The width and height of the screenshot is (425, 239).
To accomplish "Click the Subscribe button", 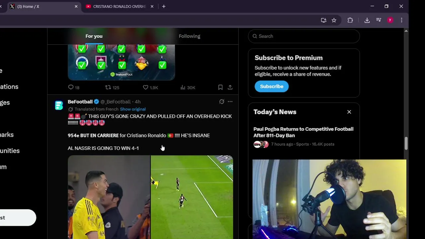I will pos(272,86).
